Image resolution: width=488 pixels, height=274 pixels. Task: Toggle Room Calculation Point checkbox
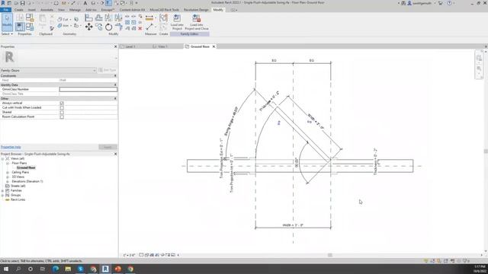pyautogui.click(x=62, y=116)
